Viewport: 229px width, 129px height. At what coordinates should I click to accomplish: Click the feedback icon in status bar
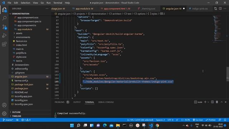(220, 120)
